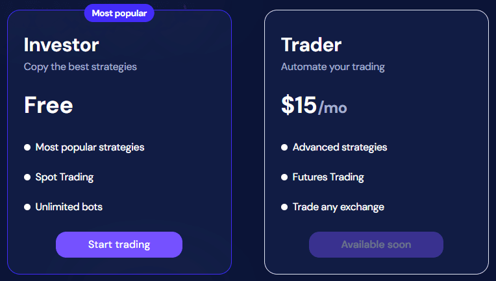Click the Unlimited bots feature text
This screenshot has width=496, height=281.
tap(69, 207)
